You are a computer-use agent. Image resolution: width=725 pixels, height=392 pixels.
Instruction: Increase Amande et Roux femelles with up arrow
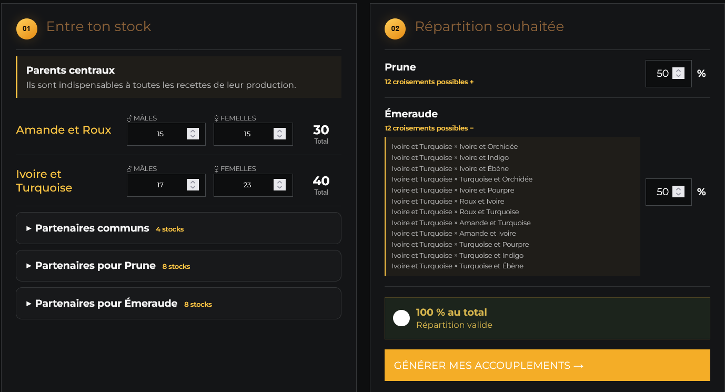pyautogui.click(x=279, y=131)
